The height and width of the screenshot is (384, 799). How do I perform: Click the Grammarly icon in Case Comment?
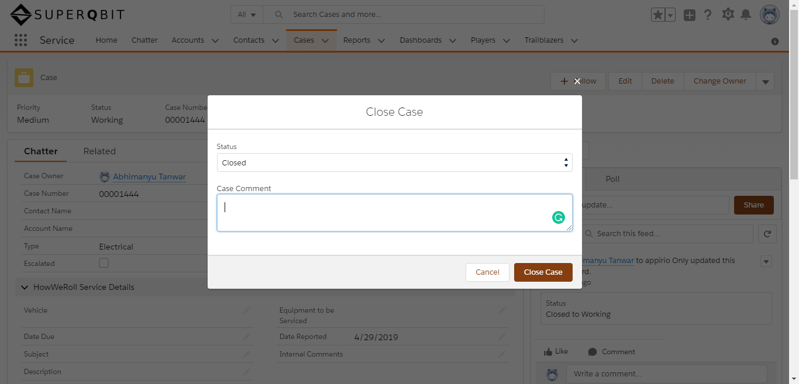point(559,217)
